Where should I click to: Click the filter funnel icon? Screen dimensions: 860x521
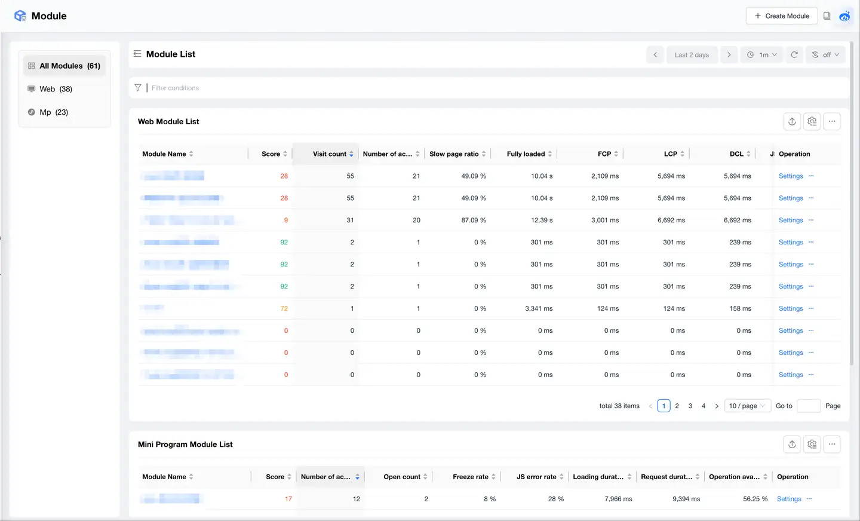(x=138, y=87)
